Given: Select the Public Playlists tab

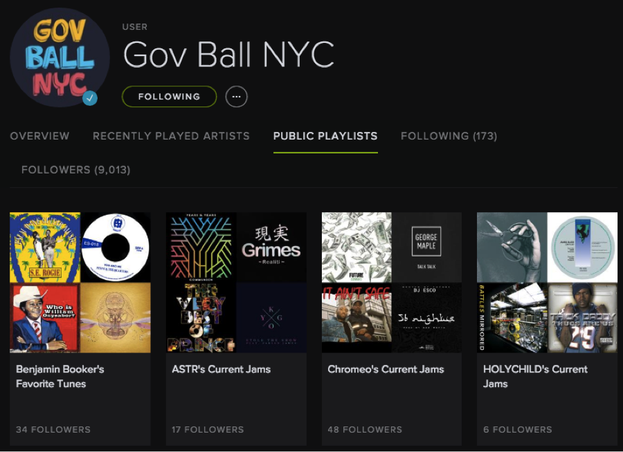Looking at the screenshot, I should click(325, 136).
